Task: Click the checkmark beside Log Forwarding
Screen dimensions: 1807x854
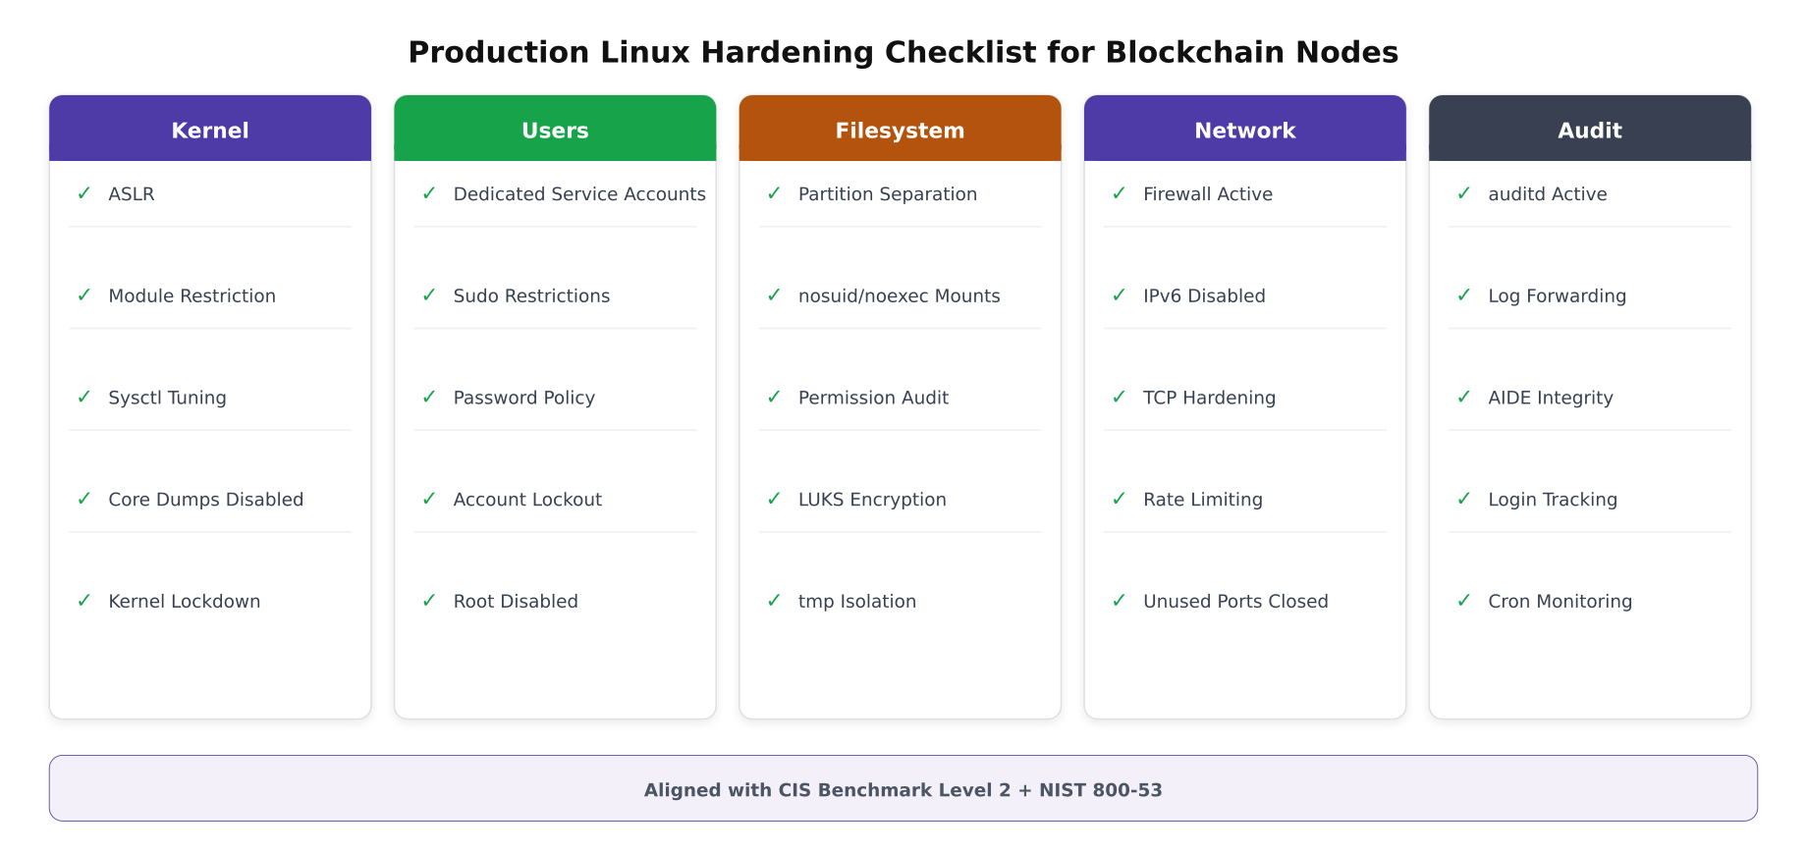Action: (1464, 295)
